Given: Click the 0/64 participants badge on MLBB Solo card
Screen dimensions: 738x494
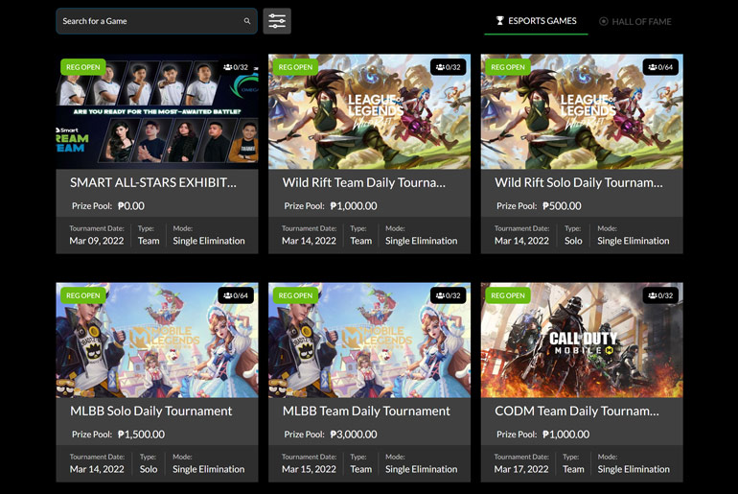Looking at the screenshot, I should pyautogui.click(x=236, y=295).
